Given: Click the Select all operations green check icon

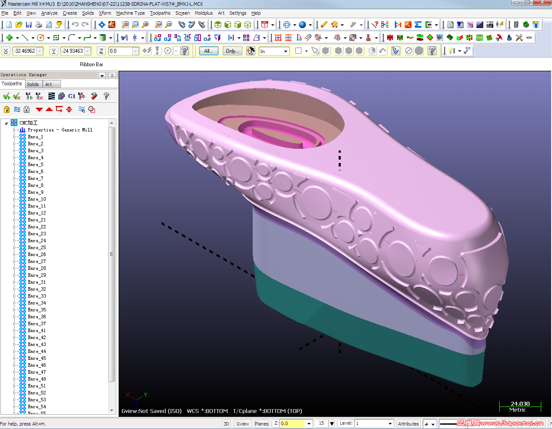Looking at the screenshot, I should 6,96.
